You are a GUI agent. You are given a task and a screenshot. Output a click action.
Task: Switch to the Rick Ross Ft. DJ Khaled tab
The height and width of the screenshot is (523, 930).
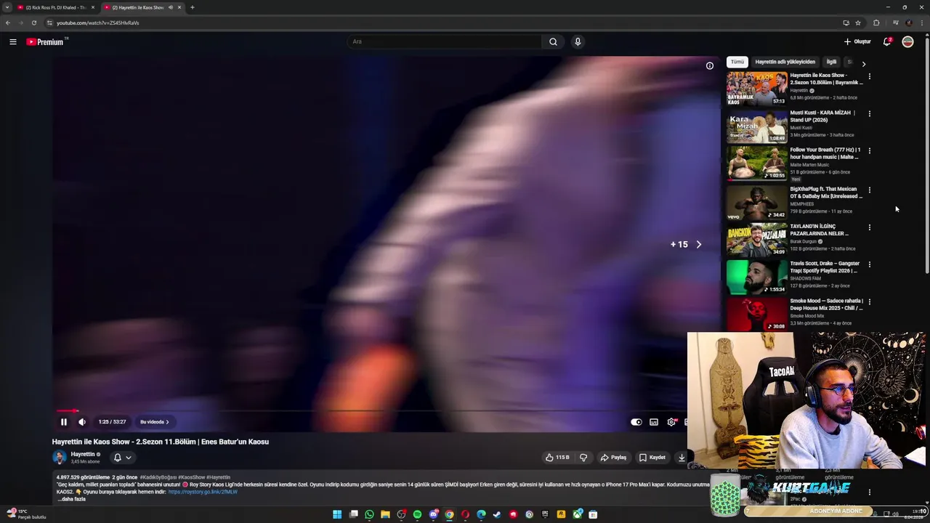(x=55, y=7)
